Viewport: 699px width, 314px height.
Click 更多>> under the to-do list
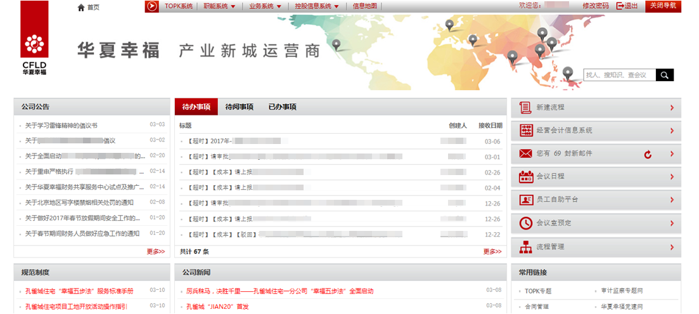pyautogui.click(x=492, y=252)
